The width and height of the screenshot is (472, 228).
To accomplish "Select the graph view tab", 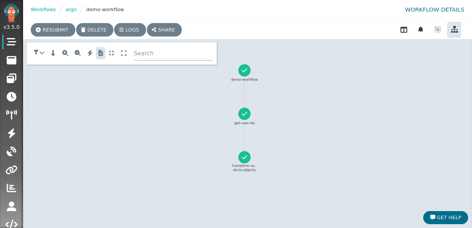I will [454, 29].
